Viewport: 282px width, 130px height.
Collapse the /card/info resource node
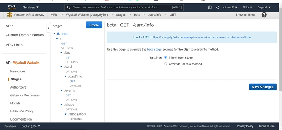click(66, 76)
